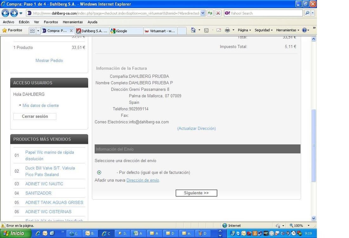Image resolution: width=349 pixels, height=238 pixels.
Task: Click the magnifier search button
Action: tap(307, 13)
